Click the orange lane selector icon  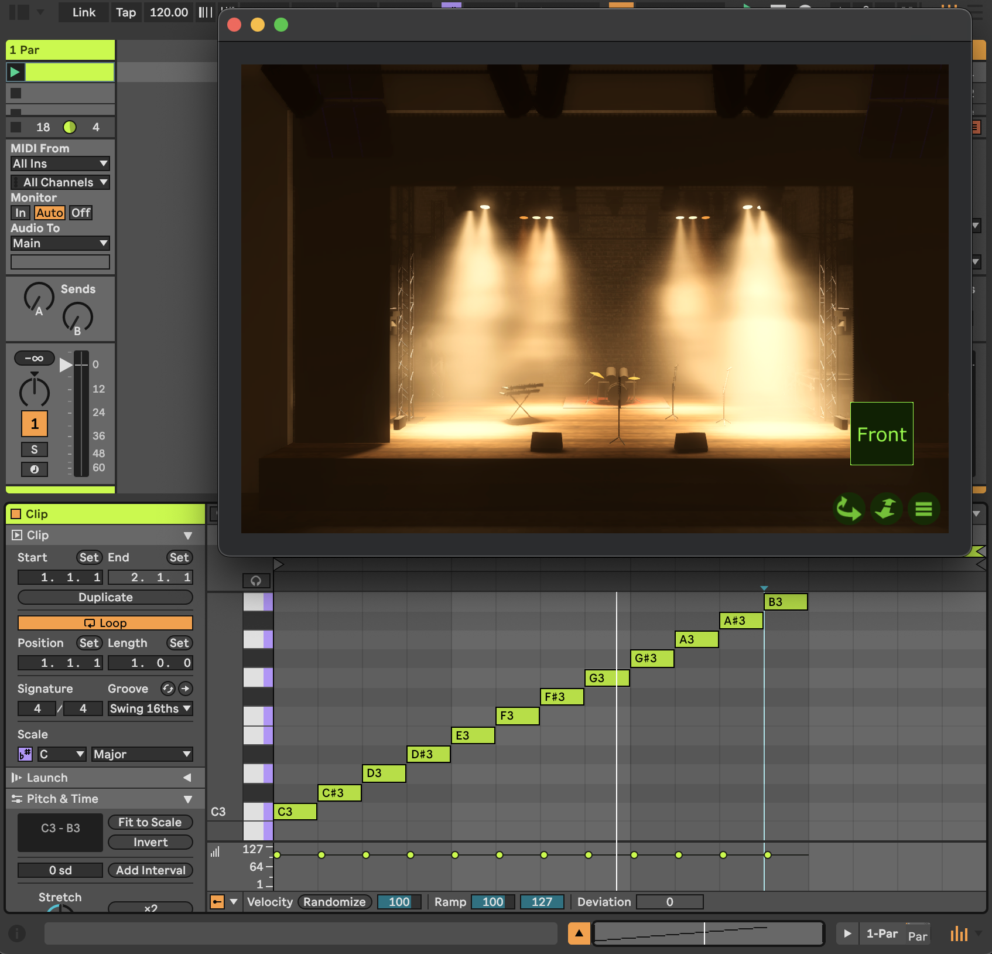pos(217,902)
